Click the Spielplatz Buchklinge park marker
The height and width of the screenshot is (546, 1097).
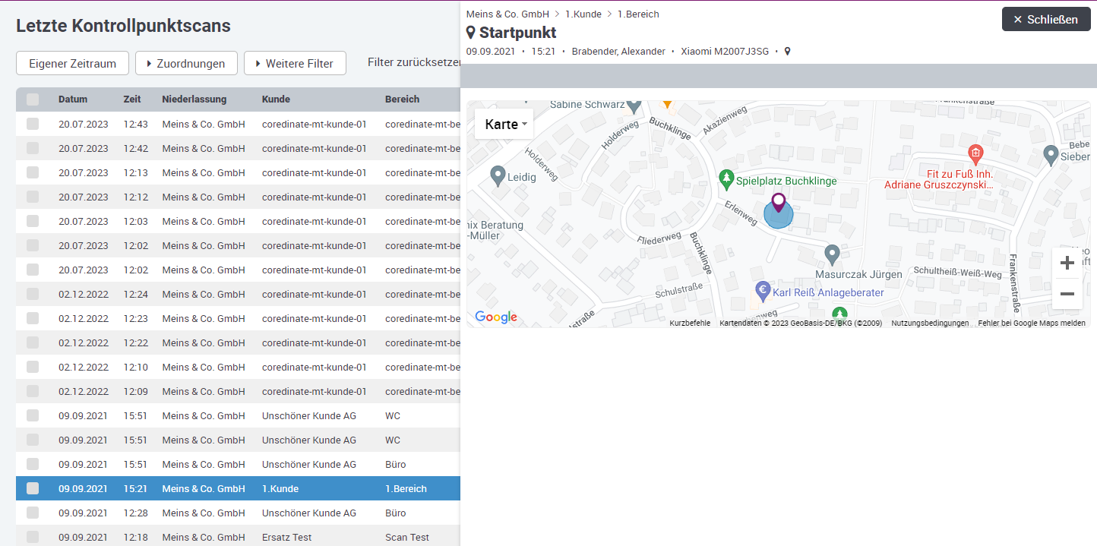click(726, 180)
